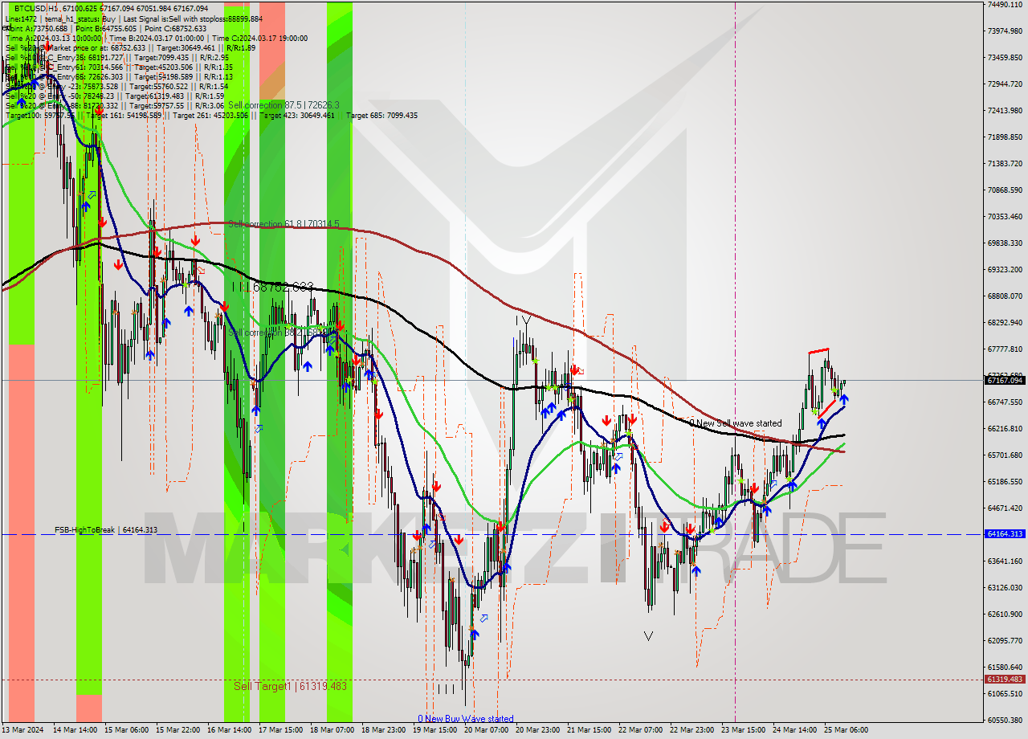Select '18 Mar 23:00' time label

[383, 731]
